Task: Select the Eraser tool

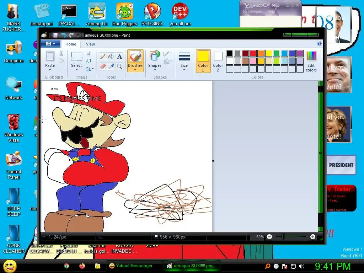Action: click(x=103, y=66)
